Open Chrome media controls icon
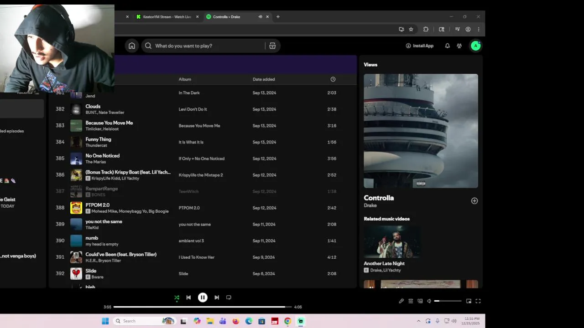Image resolution: width=584 pixels, height=328 pixels. pos(457,29)
